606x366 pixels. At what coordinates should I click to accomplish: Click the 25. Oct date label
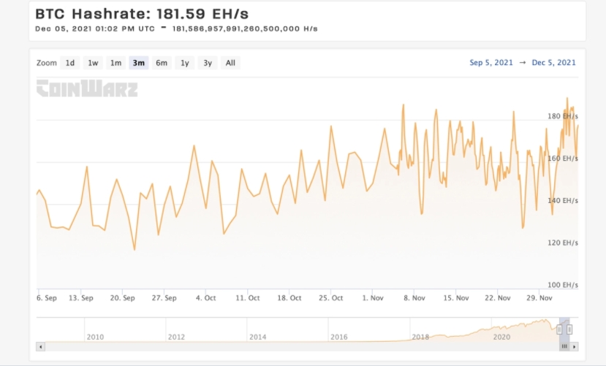331,298
